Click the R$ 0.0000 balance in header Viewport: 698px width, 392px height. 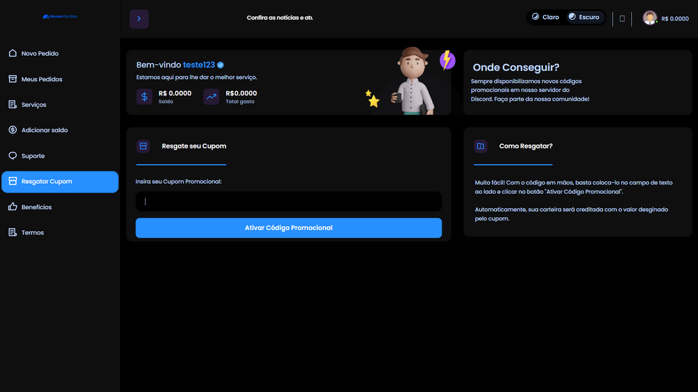[675, 19]
